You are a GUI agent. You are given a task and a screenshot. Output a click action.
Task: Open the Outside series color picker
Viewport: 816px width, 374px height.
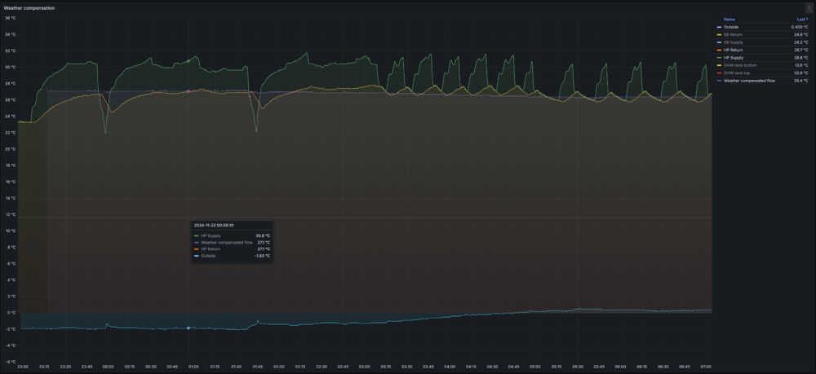(x=719, y=27)
